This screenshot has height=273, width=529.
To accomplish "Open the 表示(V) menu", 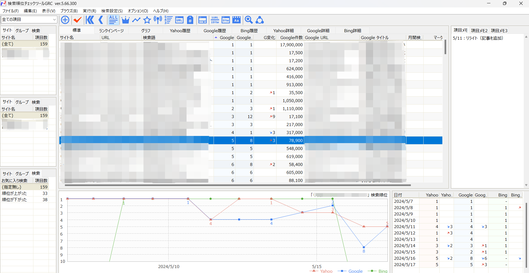I will tap(49, 11).
